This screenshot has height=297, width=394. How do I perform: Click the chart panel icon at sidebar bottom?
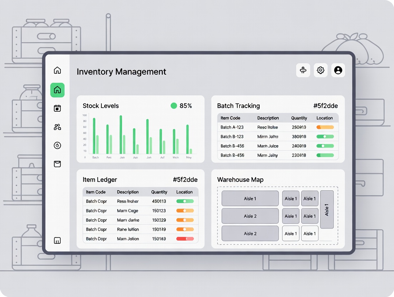(57, 240)
